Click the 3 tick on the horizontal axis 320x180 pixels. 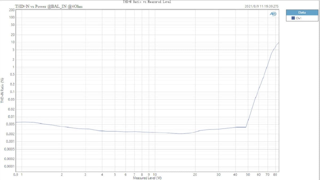pos(85,174)
